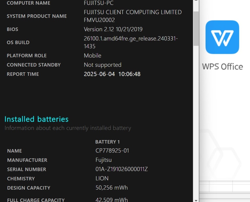Screen dimensions: 250x202
Task: Select full charge capacity '42,509 mWh'
Action: 112,200
